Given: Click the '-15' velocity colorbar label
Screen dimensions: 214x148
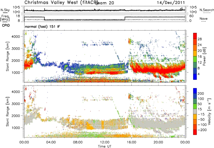Looking at the screenshot, I should 201,114.
